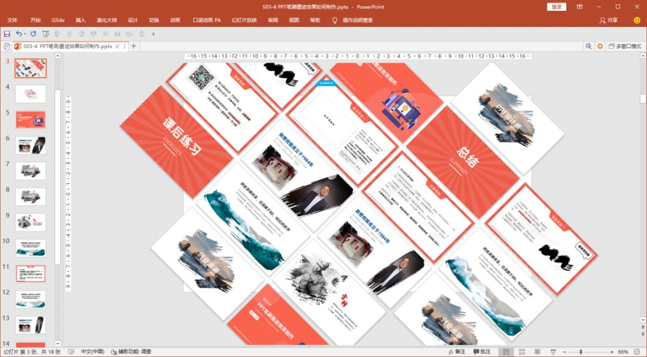Adjust the zoom slider handle

(581, 352)
